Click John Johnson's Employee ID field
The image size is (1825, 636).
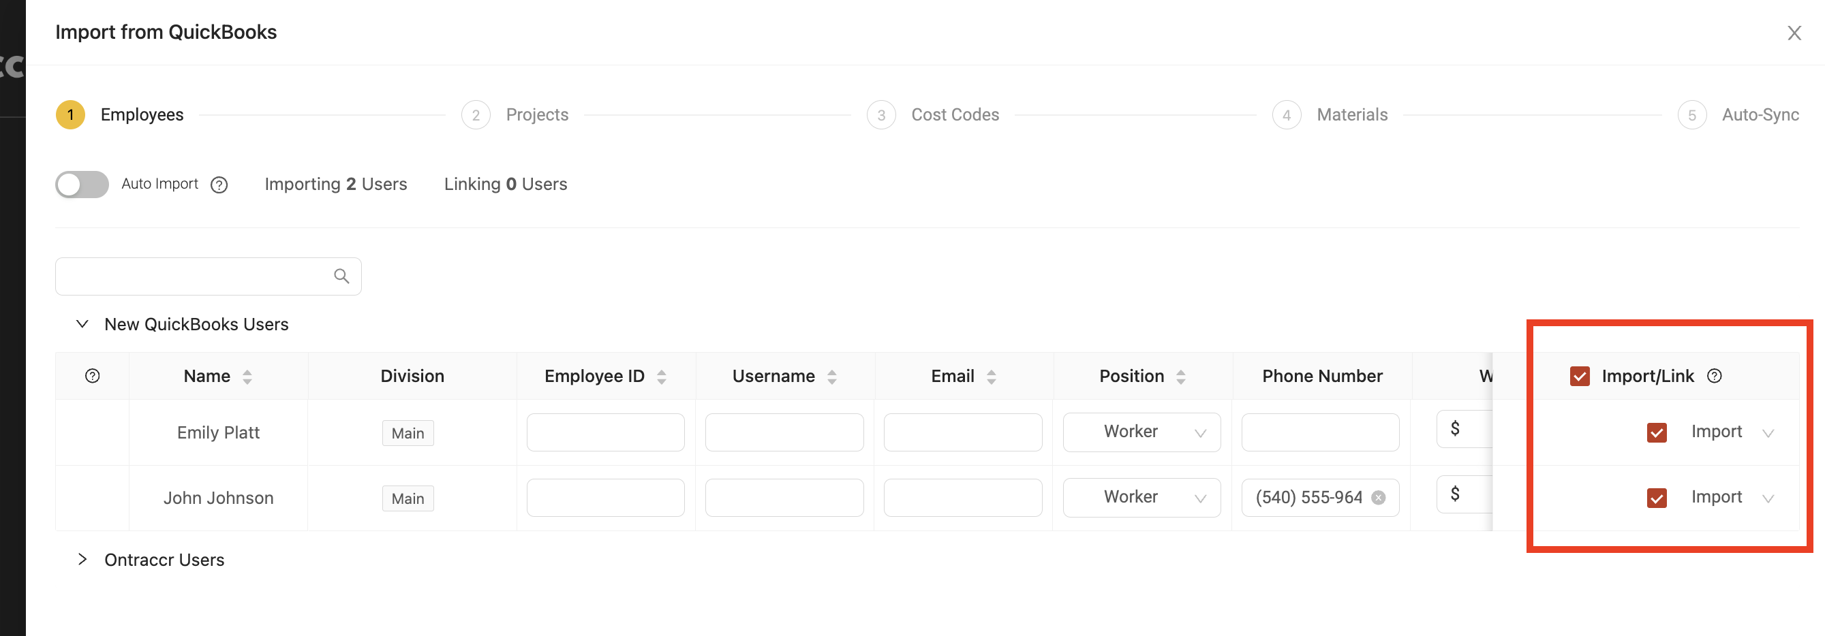(606, 497)
